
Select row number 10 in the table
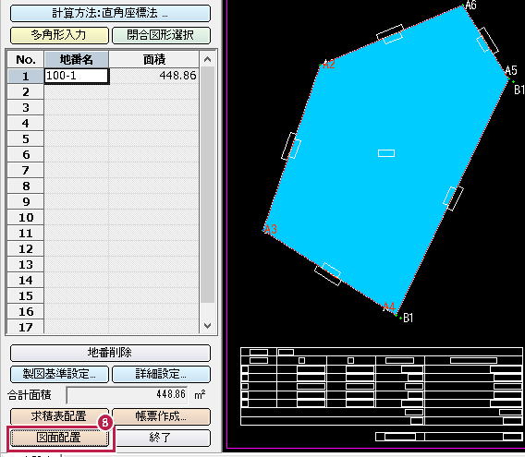tap(26, 218)
